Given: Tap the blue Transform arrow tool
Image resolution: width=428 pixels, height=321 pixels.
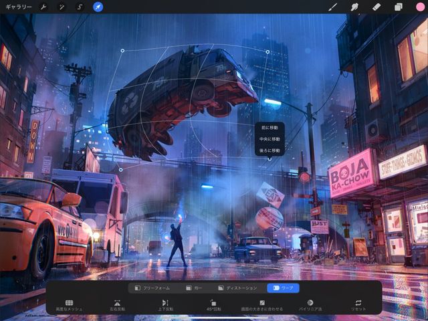Looking at the screenshot, I should point(98,7).
